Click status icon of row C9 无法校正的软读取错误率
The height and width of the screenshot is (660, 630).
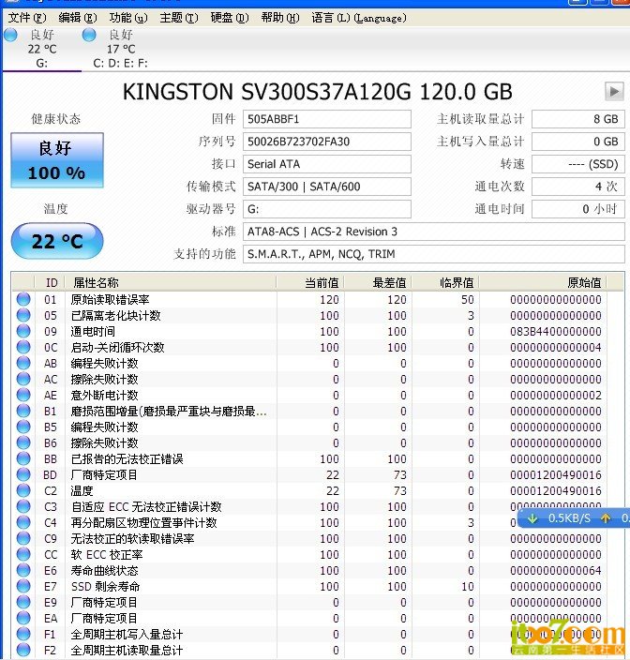(x=23, y=538)
